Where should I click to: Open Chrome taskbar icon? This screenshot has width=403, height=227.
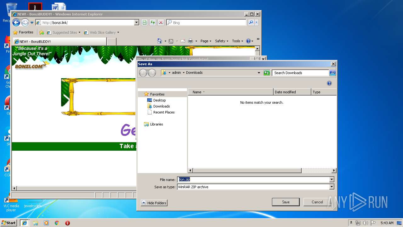click(x=57, y=223)
